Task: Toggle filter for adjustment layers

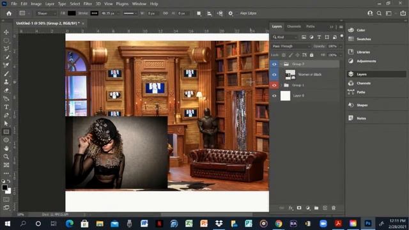Action: [x=311, y=37]
